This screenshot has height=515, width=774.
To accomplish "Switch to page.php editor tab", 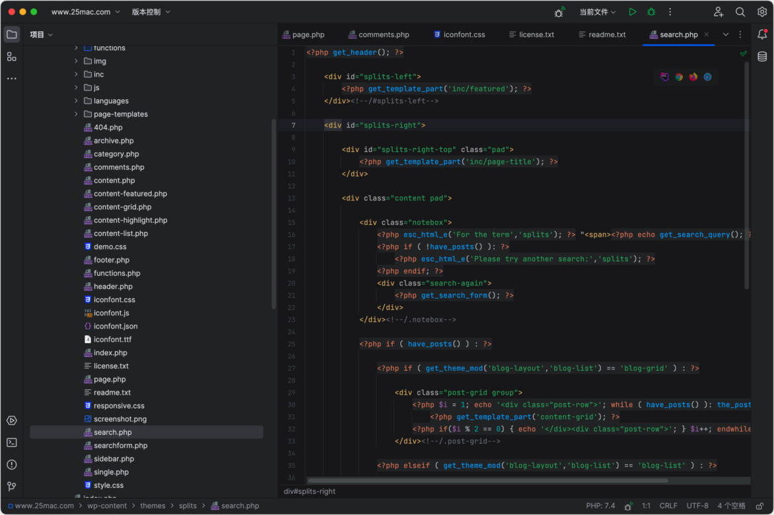I will point(303,34).
